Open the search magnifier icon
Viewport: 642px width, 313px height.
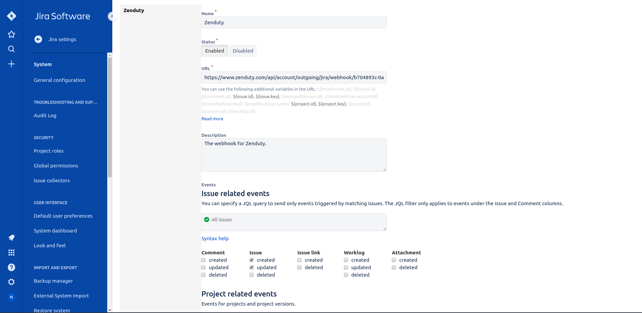[11, 49]
